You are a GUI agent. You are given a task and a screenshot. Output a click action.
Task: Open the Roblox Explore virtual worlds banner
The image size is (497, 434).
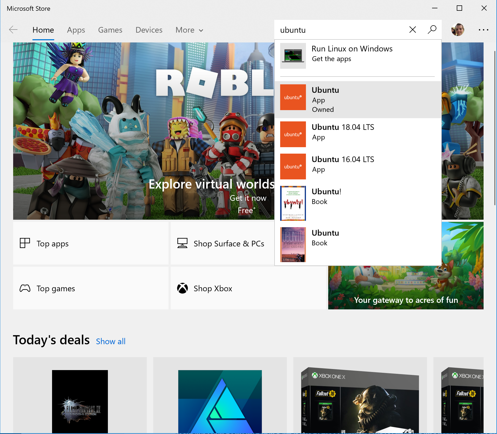(x=144, y=131)
